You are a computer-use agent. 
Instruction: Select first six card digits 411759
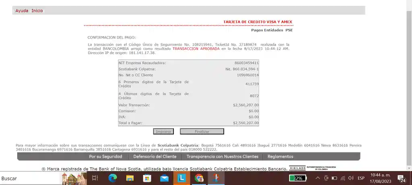[x=252, y=84]
